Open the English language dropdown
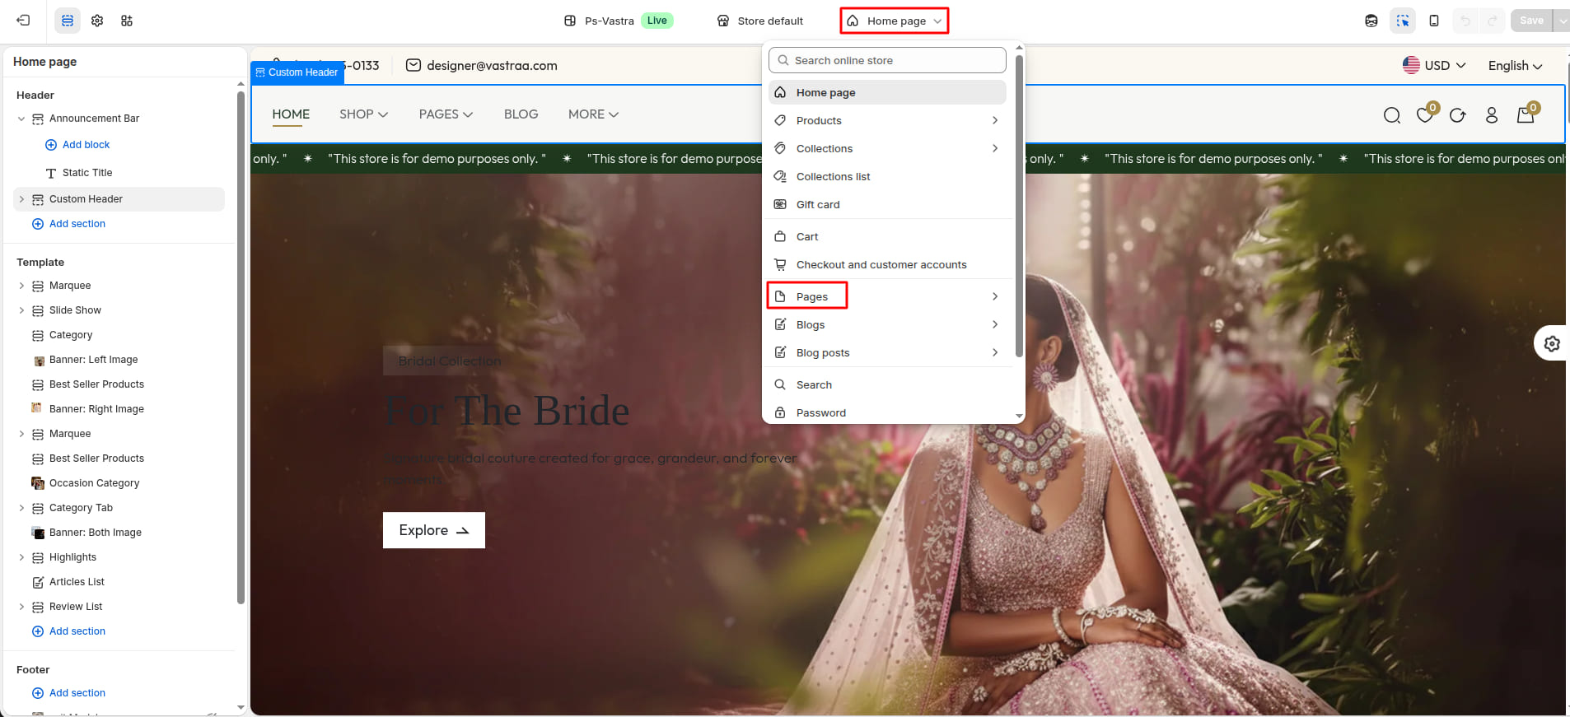 pyautogui.click(x=1516, y=66)
